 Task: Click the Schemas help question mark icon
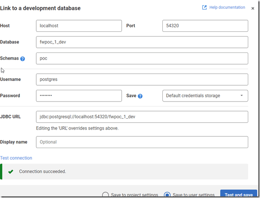[x=23, y=59]
